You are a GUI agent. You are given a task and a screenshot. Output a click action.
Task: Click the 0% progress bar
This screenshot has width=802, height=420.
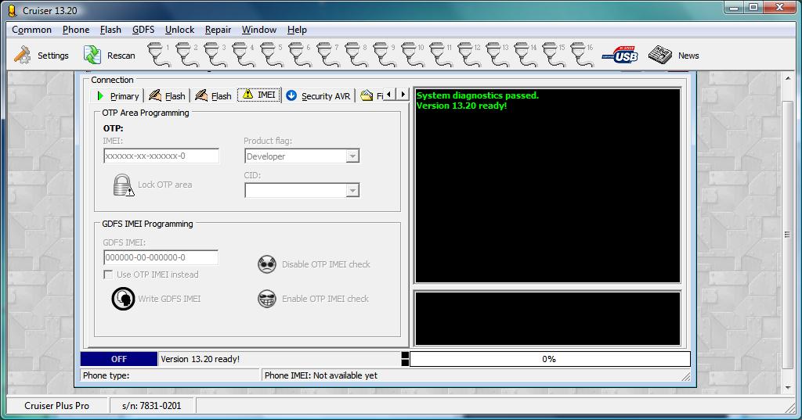550,359
